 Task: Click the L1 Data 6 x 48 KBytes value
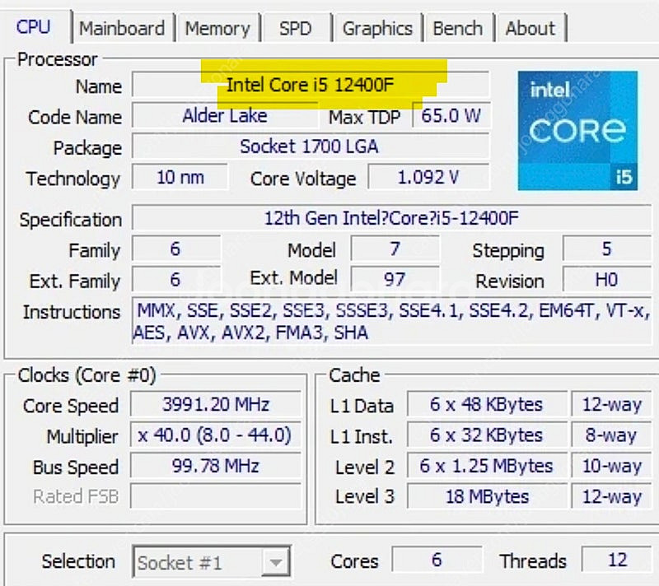click(487, 404)
